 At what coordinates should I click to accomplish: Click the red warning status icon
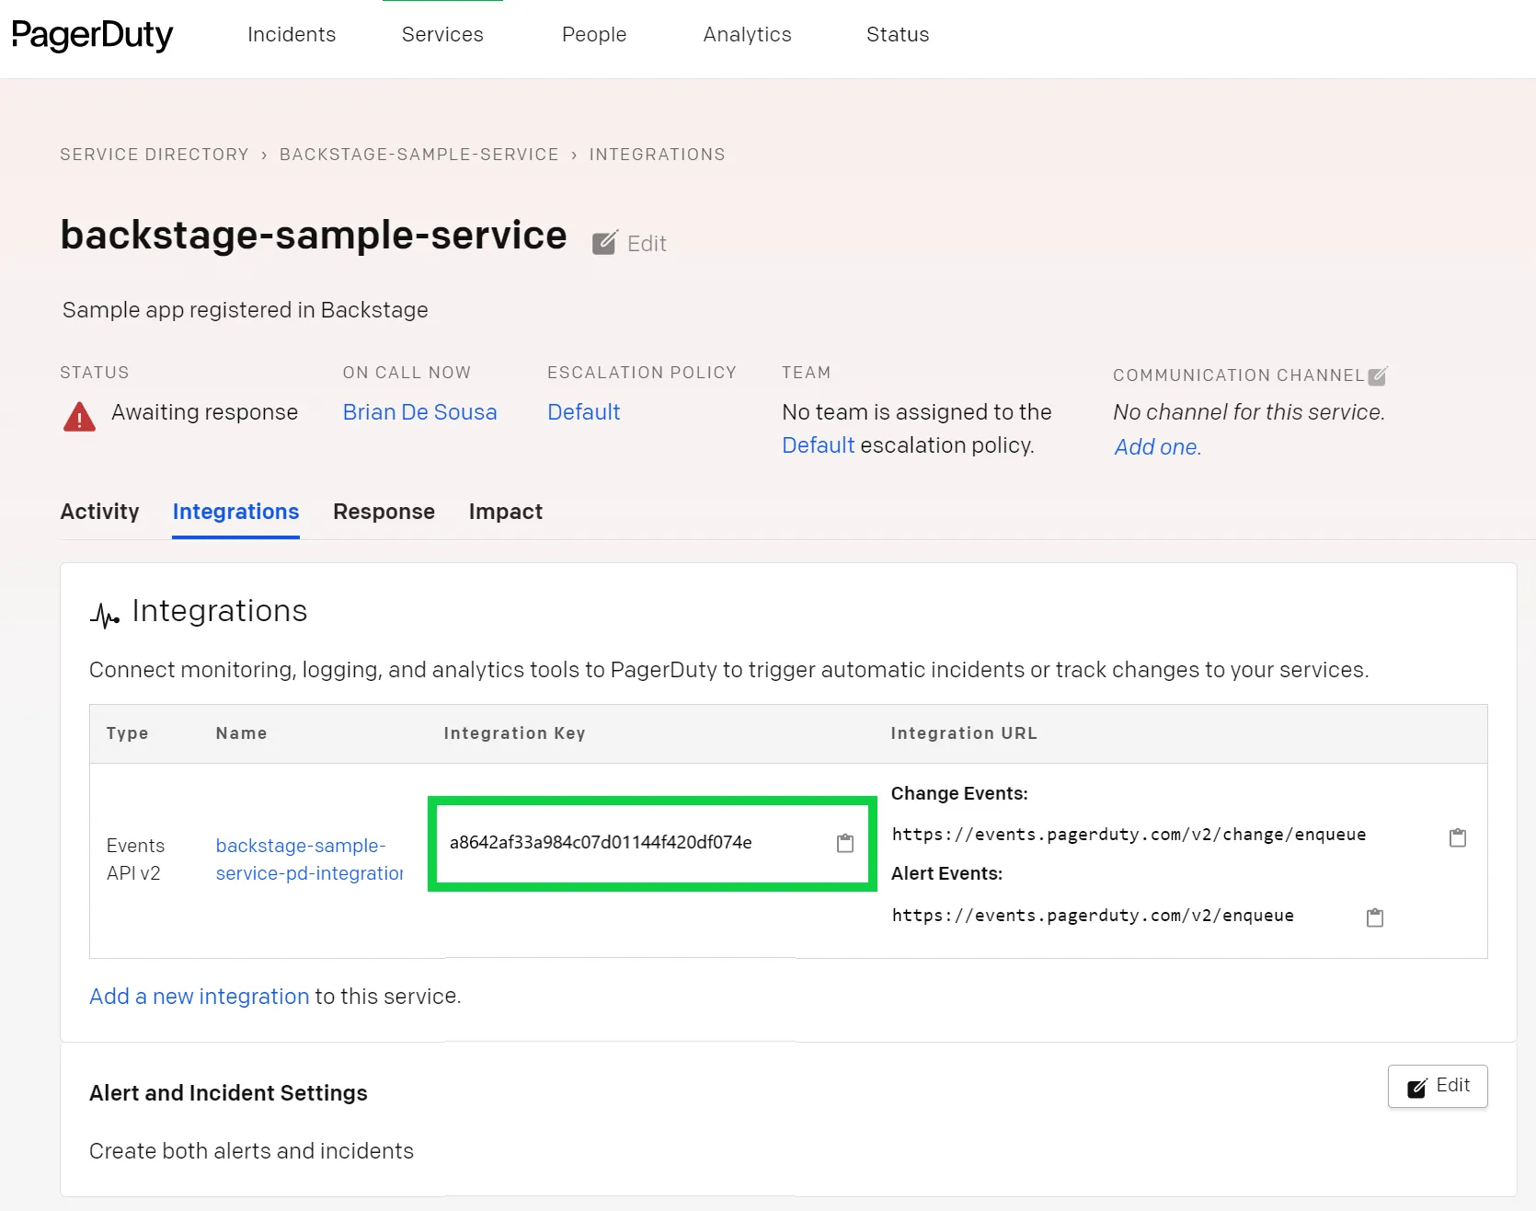pyautogui.click(x=80, y=417)
